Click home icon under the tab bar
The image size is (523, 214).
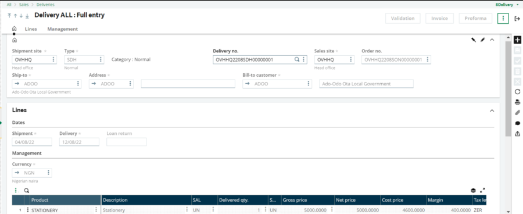coord(15,40)
